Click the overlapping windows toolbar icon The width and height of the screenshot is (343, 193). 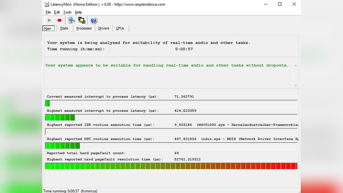click(82, 20)
